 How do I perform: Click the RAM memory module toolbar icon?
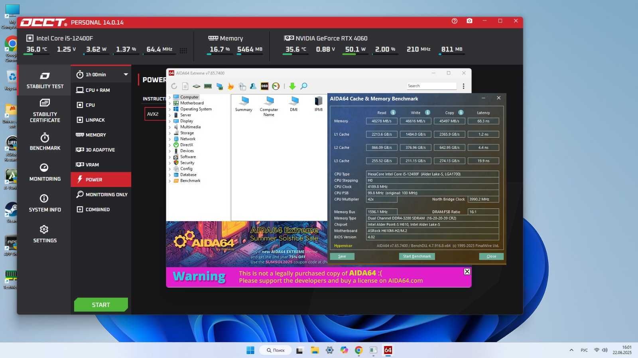(x=208, y=86)
